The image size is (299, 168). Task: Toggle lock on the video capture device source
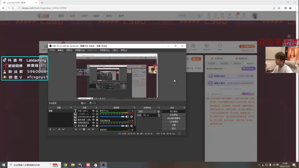tap(97, 123)
